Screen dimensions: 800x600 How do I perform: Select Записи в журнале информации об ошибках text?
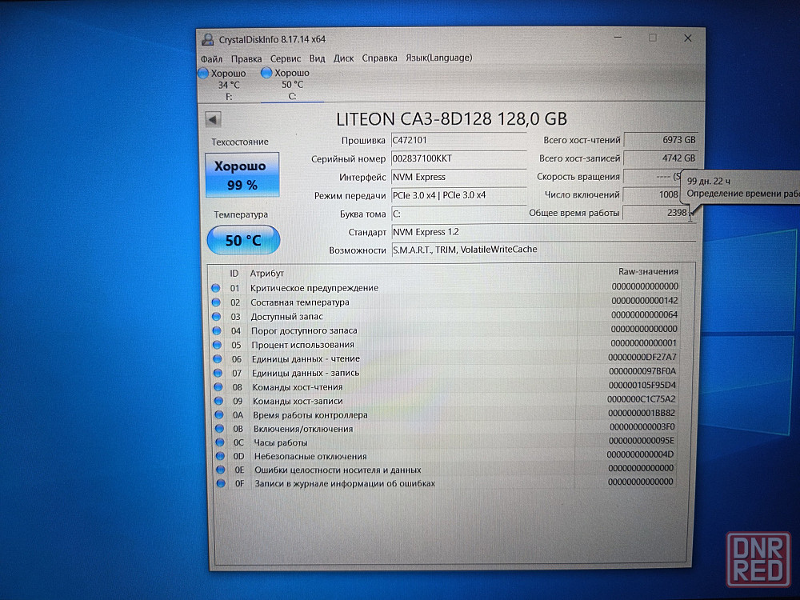(344, 483)
